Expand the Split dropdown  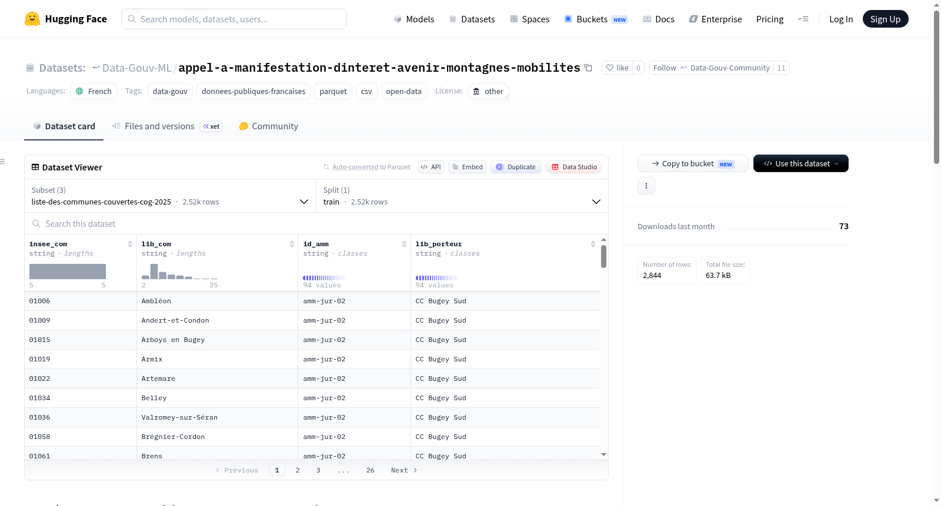click(462, 196)
